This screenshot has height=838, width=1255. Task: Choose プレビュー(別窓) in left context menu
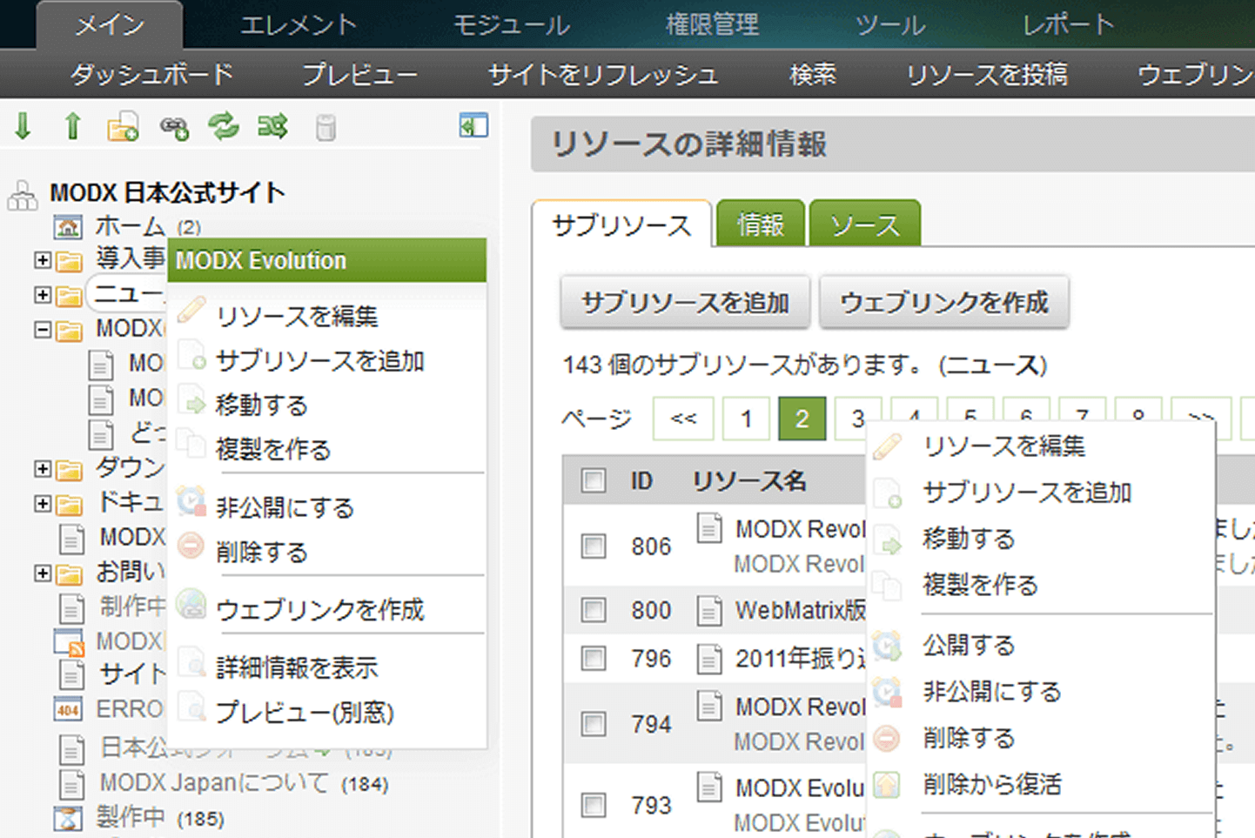tap(305, 713)
